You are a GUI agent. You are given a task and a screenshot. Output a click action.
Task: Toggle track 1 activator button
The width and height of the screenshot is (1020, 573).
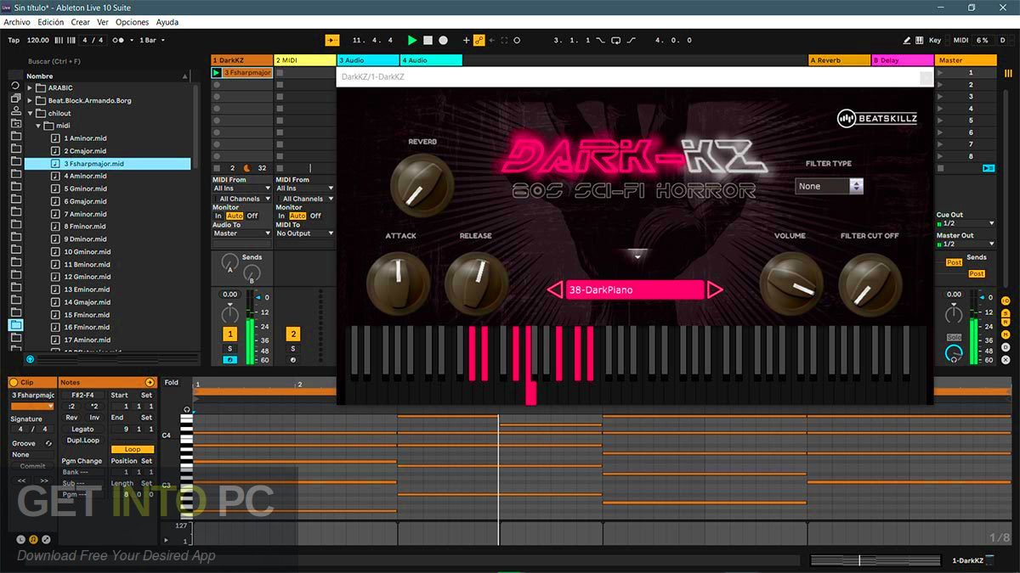tap(229, 334)
